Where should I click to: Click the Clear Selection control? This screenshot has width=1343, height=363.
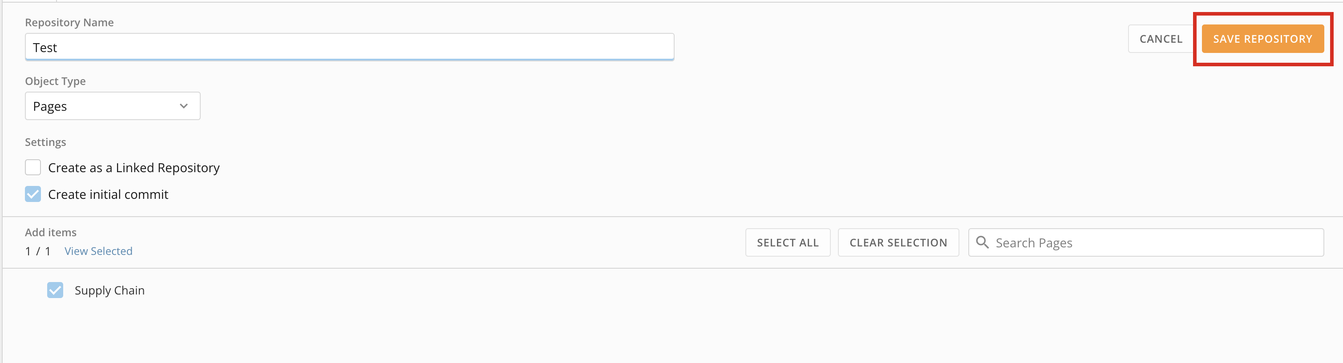pos(898,242)
